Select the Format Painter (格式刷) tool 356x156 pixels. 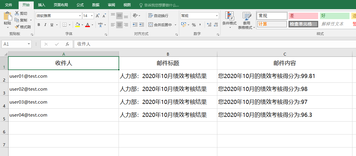(x=22, y=27)
